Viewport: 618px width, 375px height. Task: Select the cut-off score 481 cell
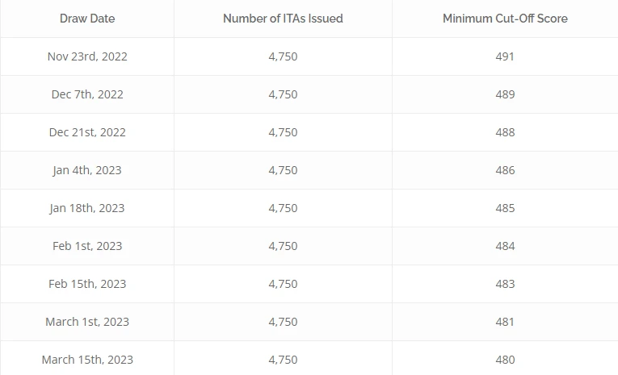click(505, 322)
